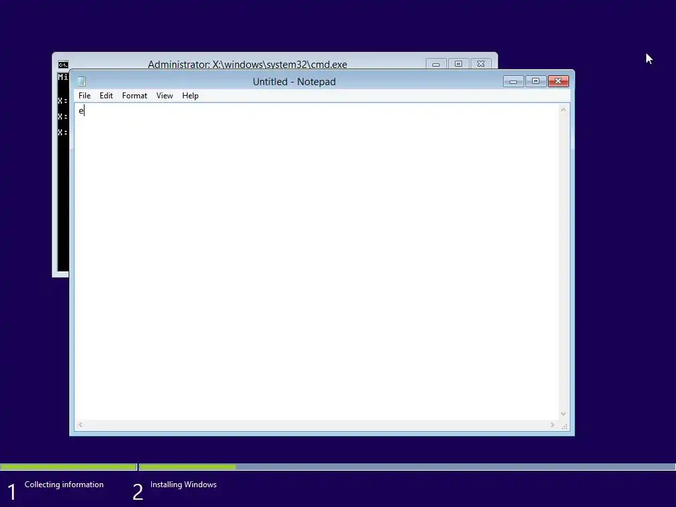Click the Notepad document icon in title bar
This screenshot has width=676, height=507.
coord(81,81)
